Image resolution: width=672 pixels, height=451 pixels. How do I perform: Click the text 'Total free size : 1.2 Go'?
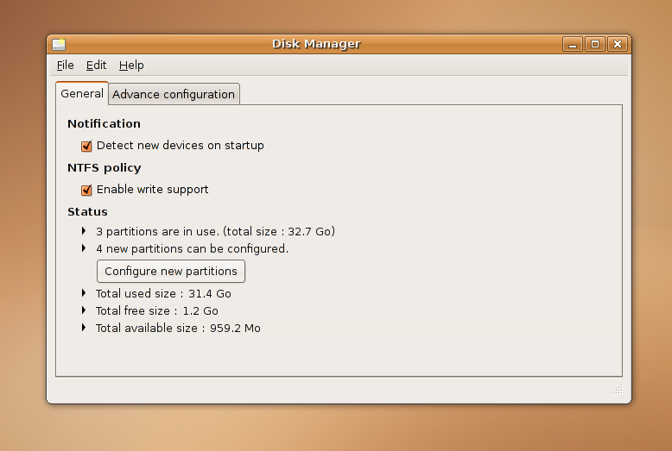(x=157, y=310)
